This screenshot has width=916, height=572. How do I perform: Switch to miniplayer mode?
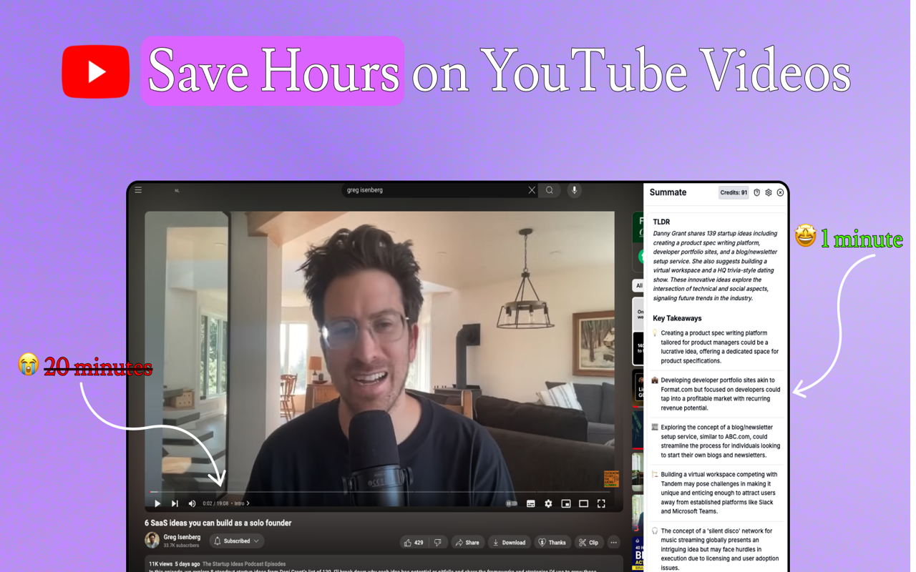tap(566, 503)
